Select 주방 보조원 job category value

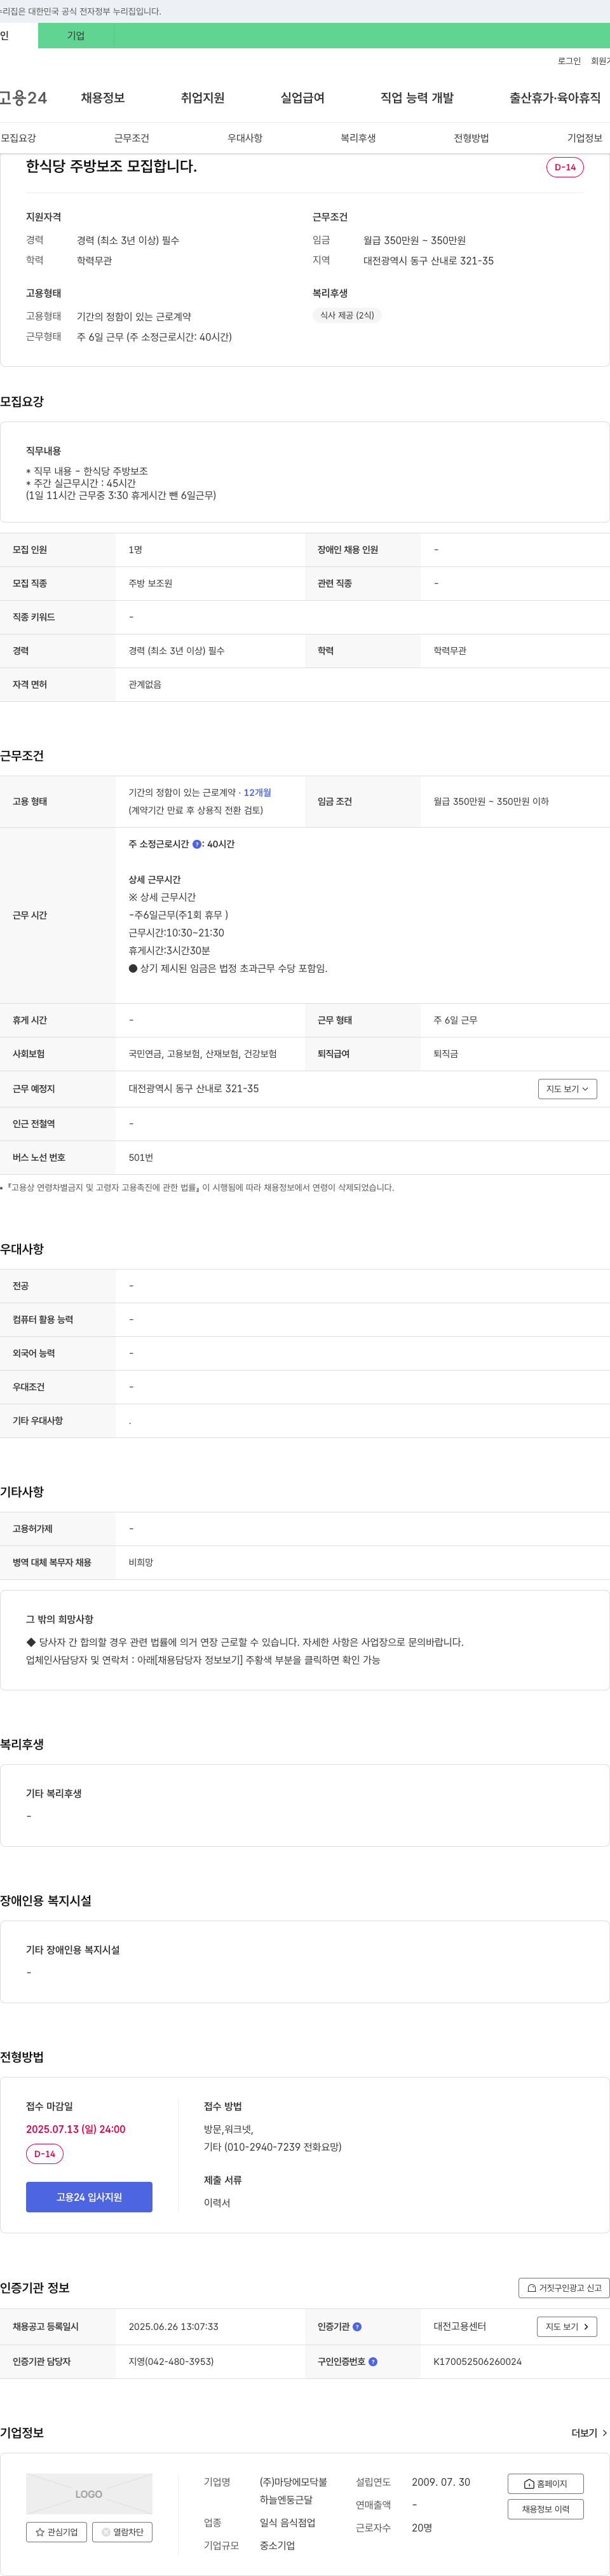coord(150,584)
